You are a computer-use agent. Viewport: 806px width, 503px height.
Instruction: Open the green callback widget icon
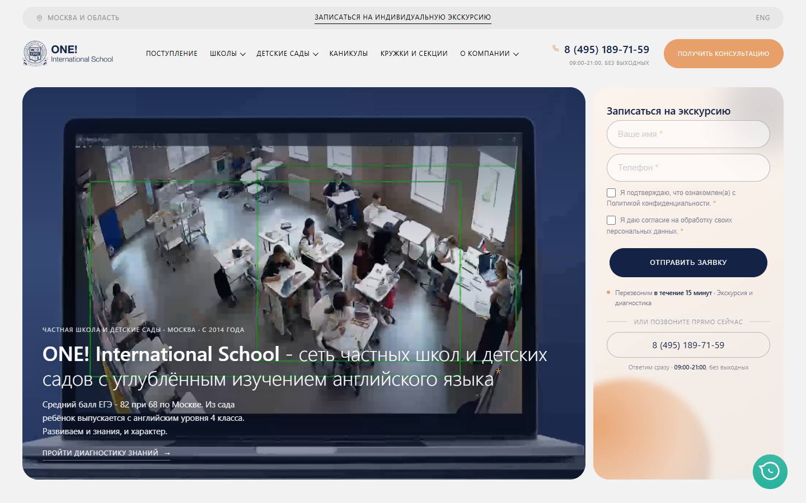click(770, 472)
